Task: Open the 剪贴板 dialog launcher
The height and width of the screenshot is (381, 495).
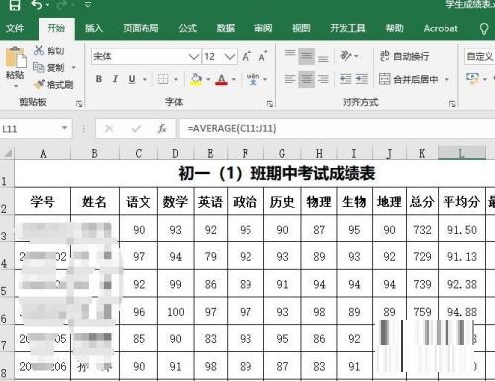Action: pos(79,104)
